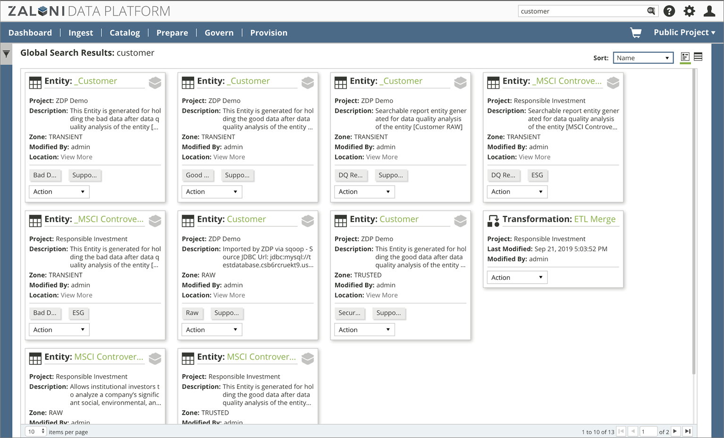Click the Bad D... tag on the _MSCI card
The image size is (724, 438).
45,313
